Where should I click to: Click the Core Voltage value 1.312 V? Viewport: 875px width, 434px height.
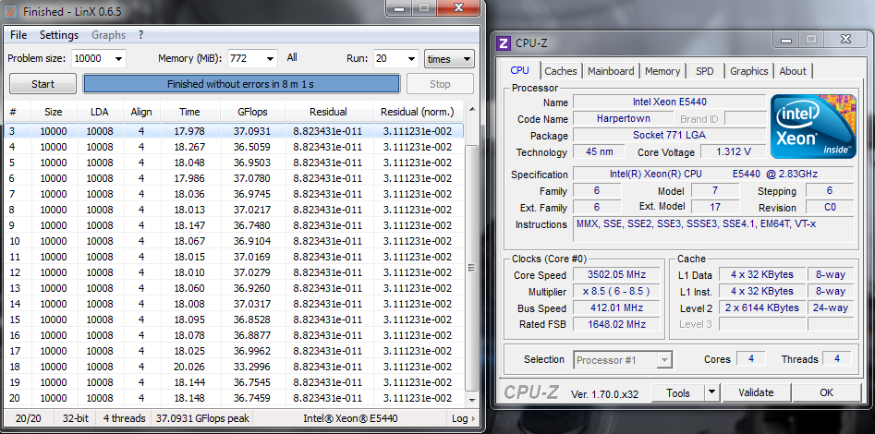pyautogui.click(x=732, y=151)
